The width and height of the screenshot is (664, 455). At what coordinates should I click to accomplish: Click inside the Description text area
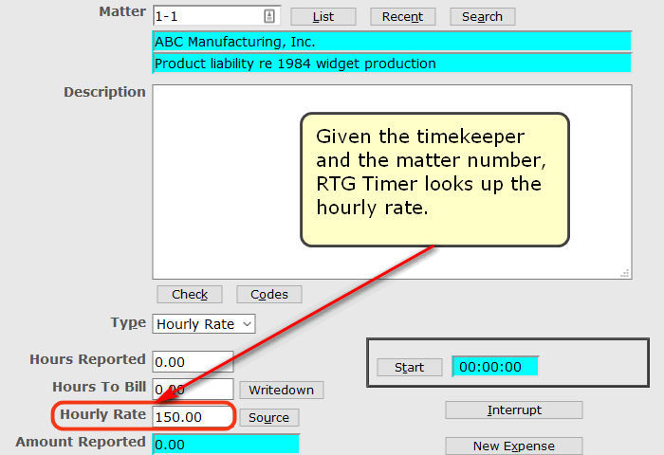pos(392,182)
